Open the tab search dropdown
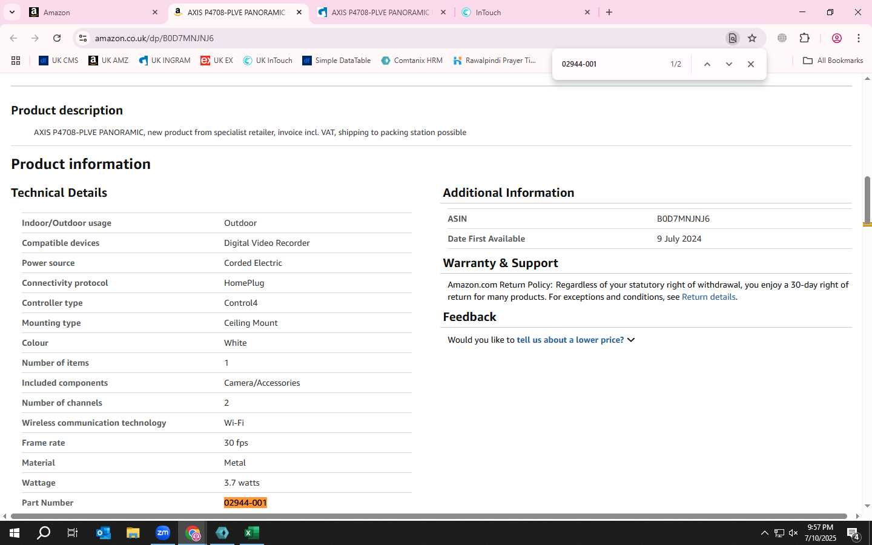The width and height of the screenshot is (872, 545). [x=12, y=12]
